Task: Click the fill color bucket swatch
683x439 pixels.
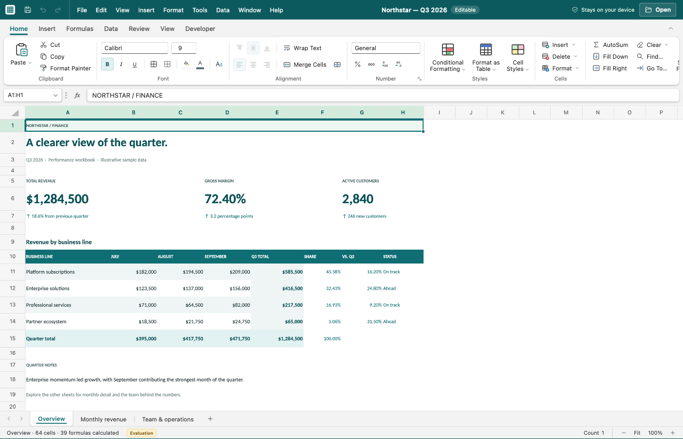Action: pyautogui.click(x=186, y=65)
